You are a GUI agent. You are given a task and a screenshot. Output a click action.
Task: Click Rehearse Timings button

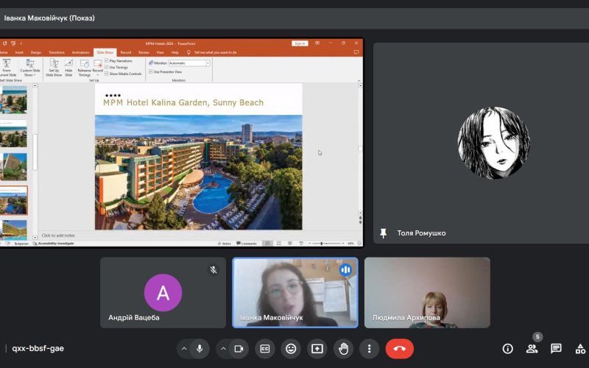pos(85,68)
